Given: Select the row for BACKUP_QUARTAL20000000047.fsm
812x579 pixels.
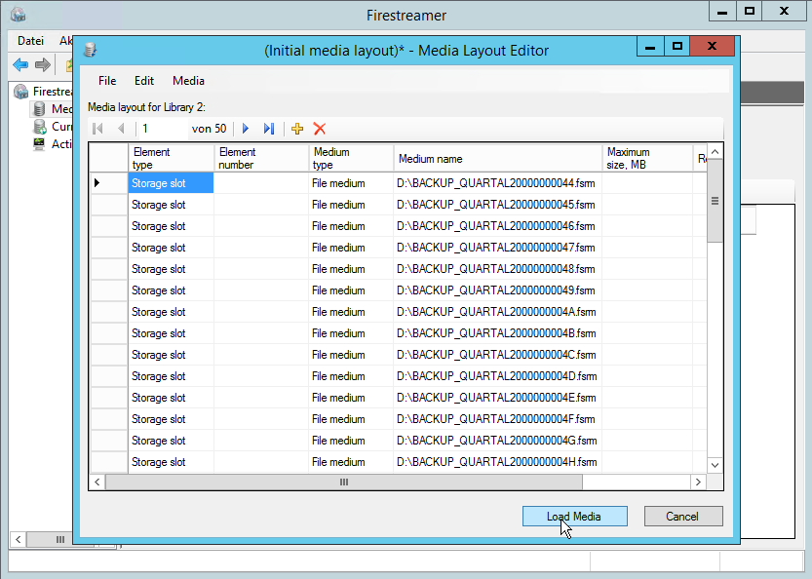Looking at the screenshot, I should [495, 248].
